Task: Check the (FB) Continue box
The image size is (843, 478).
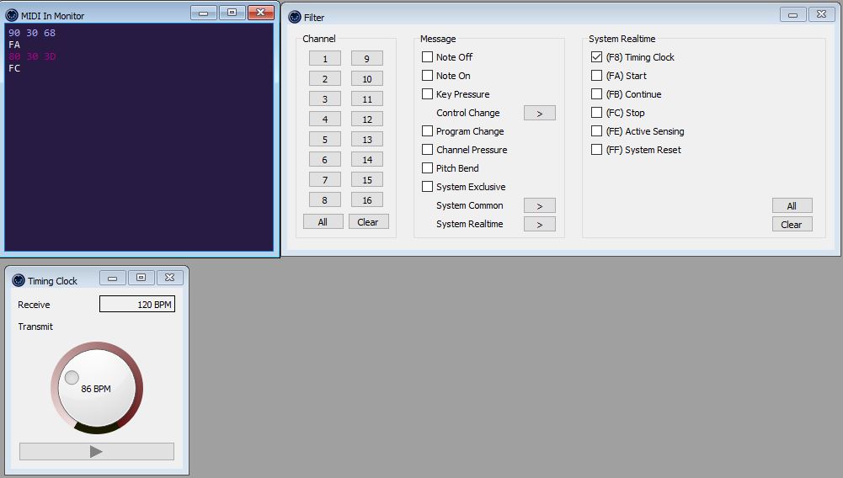Action: pyautogui.click(x=596, y=94)
